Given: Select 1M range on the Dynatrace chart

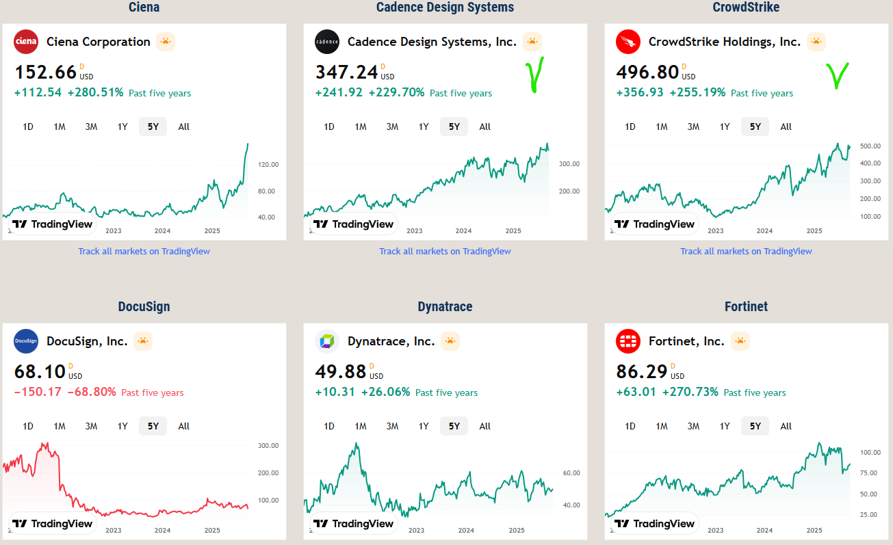Looking at the screenshot, I should (361, 426).
